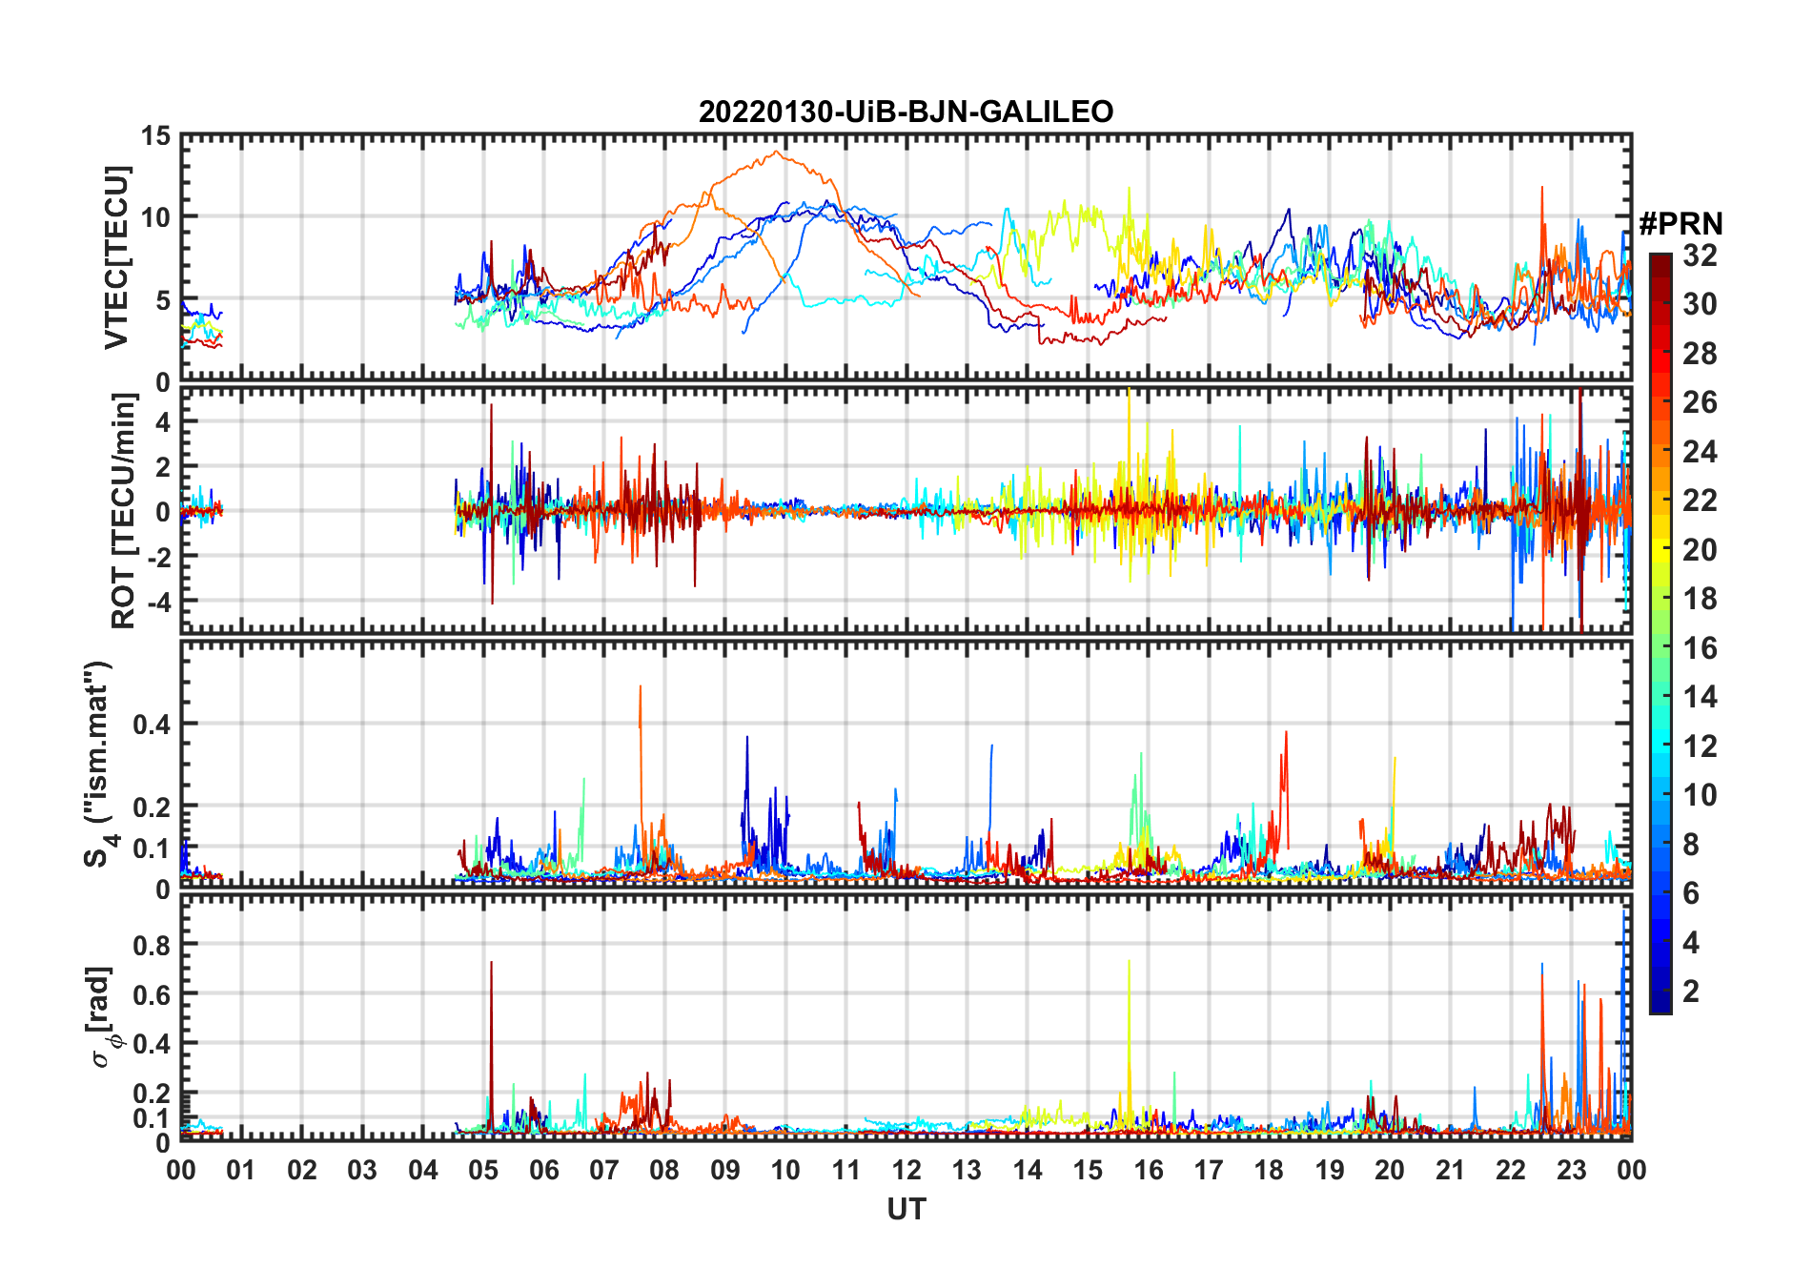
Task: Click colorbar tick label 30
Action: (x=1700, y=304)
